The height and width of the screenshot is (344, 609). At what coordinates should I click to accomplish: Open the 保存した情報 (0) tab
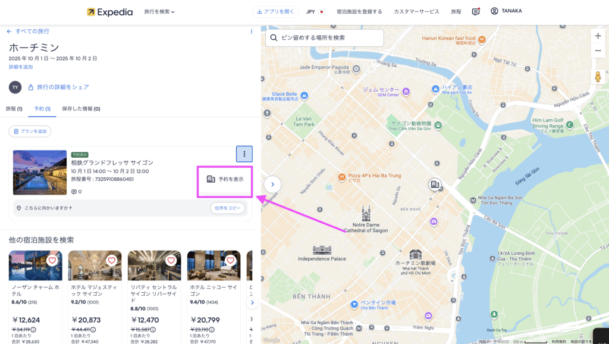click(81, 109)
